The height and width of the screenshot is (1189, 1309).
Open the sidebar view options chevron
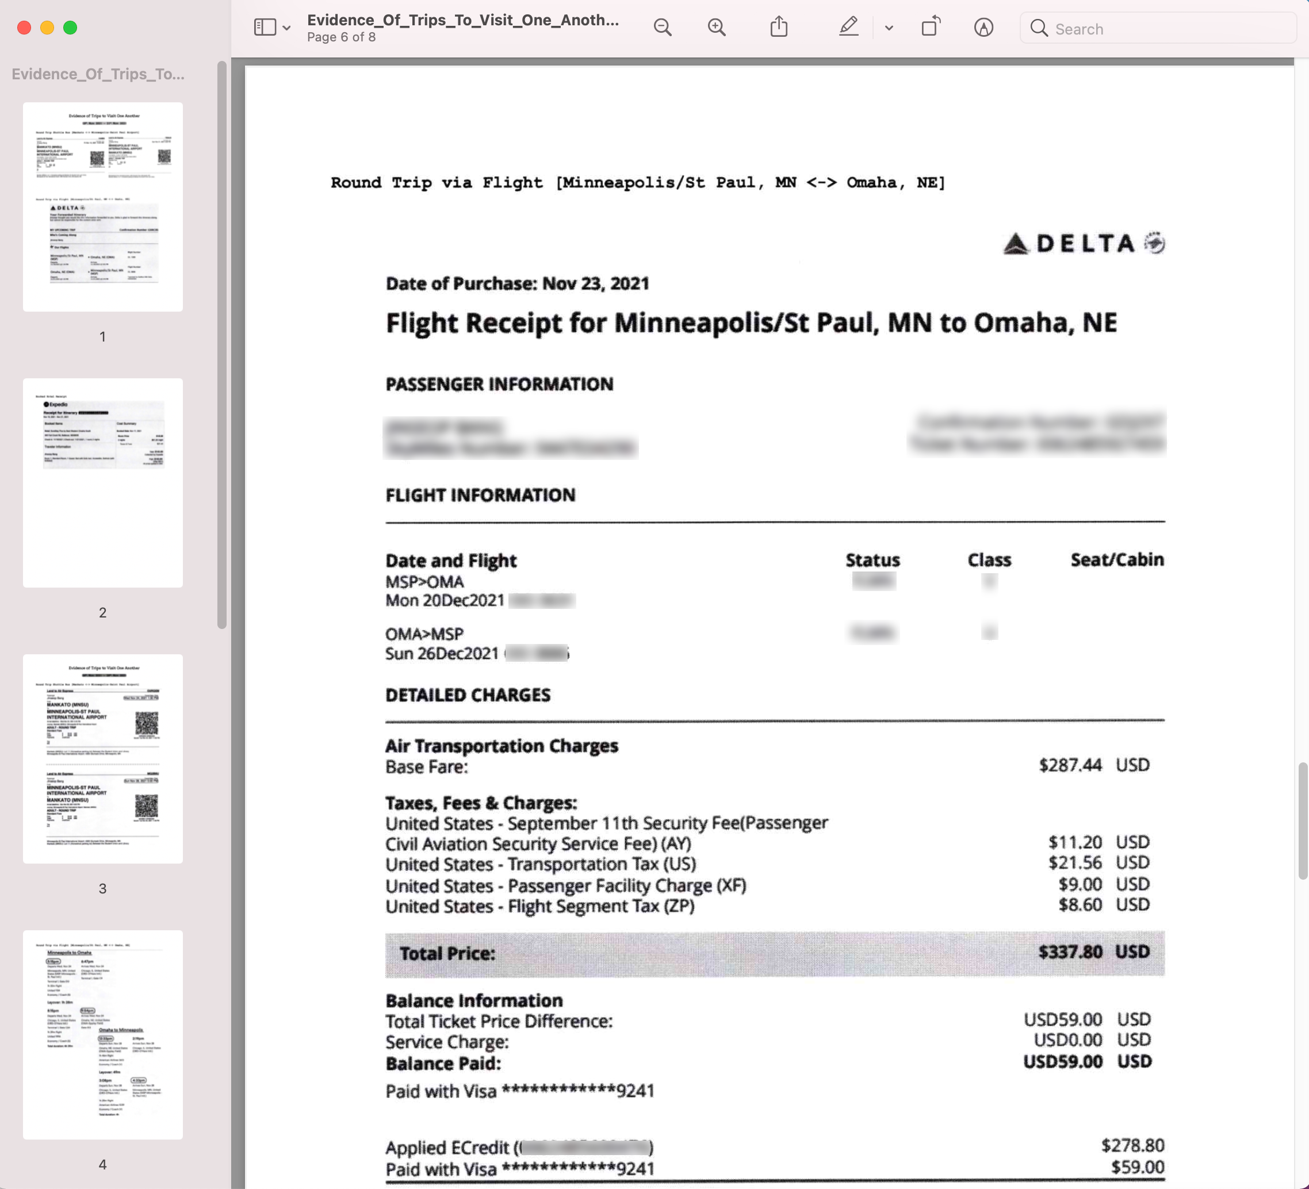[x=286, y=28]
